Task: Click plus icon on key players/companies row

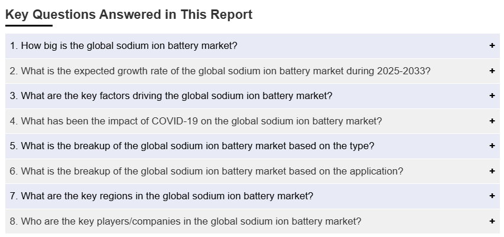Action: point(492,222)
